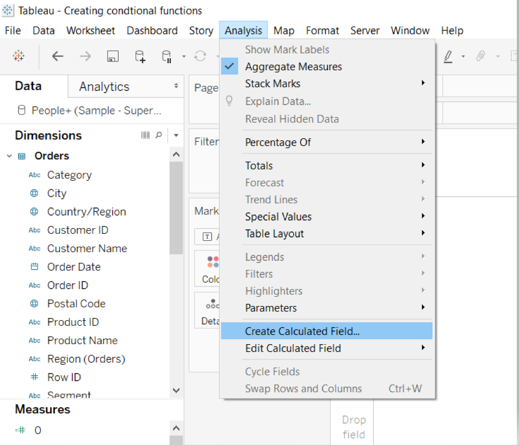Expand the Percentage Of submenu
The height and width of the screenshot is (446, 519).
click(327, 142)
